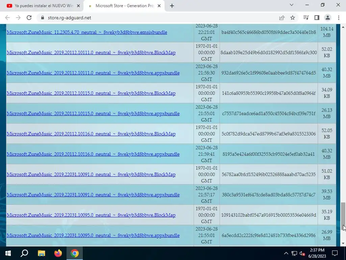Click the 34.09 KB size cell

(327, 93)
